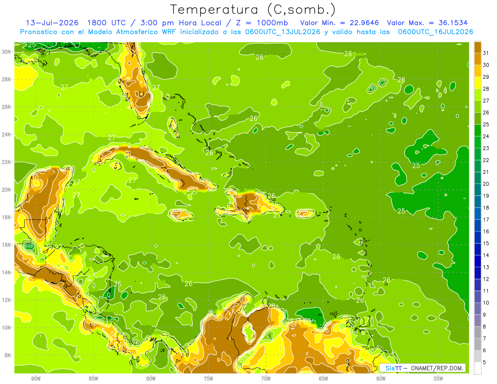
Task: Click the "22N" latitude axis label
Action: coord(7,162)
